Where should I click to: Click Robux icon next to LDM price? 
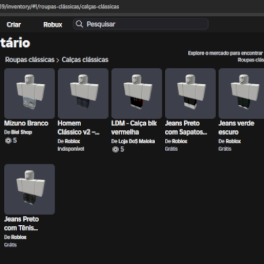[115, 150]
